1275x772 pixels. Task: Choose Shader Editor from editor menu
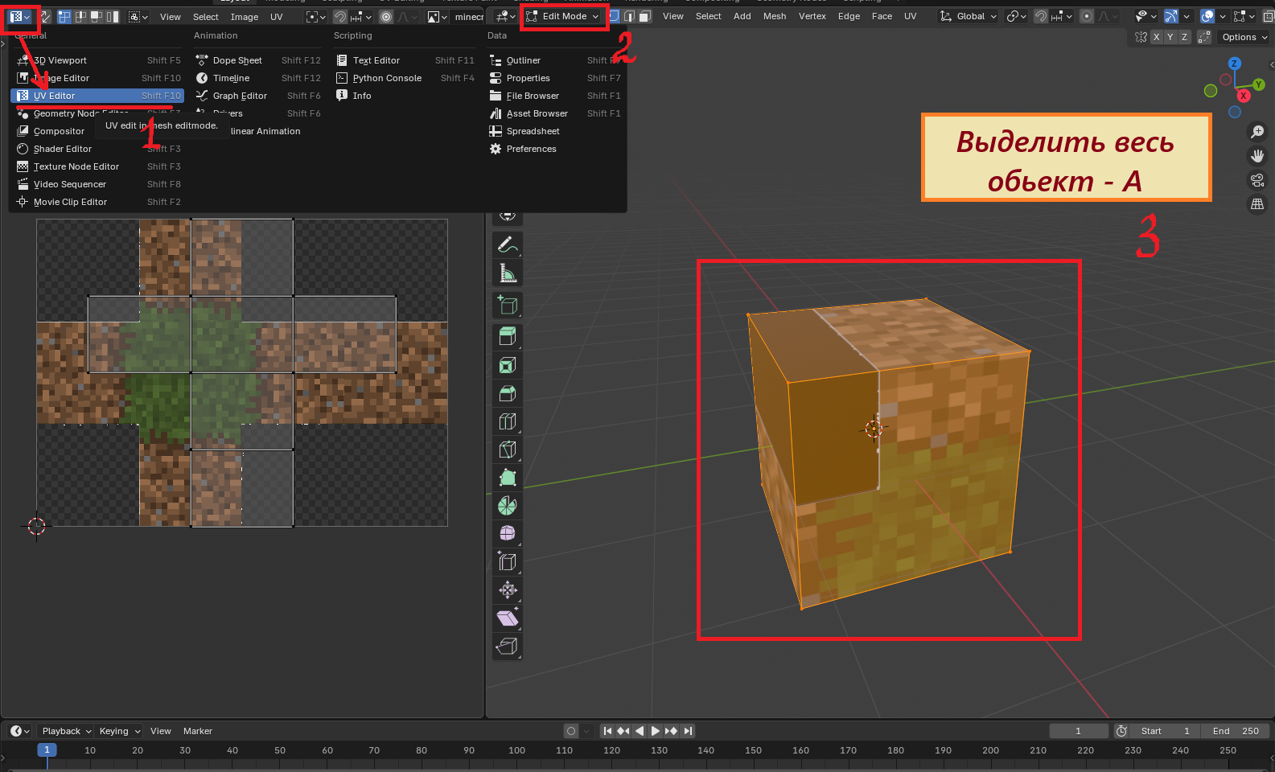click(x=97, y=149)
